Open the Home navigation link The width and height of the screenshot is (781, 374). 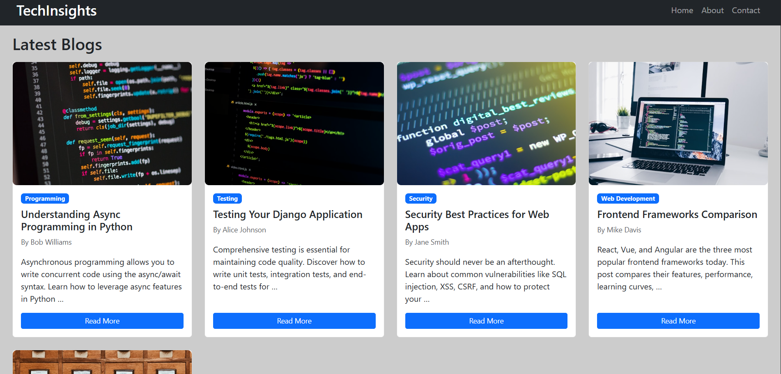[x=682, y=11]
